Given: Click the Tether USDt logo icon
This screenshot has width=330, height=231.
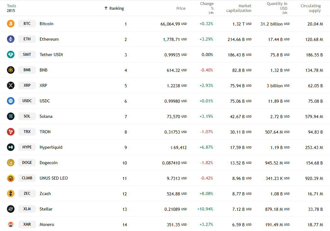Looking at the screenshot, I should [11, 55].
